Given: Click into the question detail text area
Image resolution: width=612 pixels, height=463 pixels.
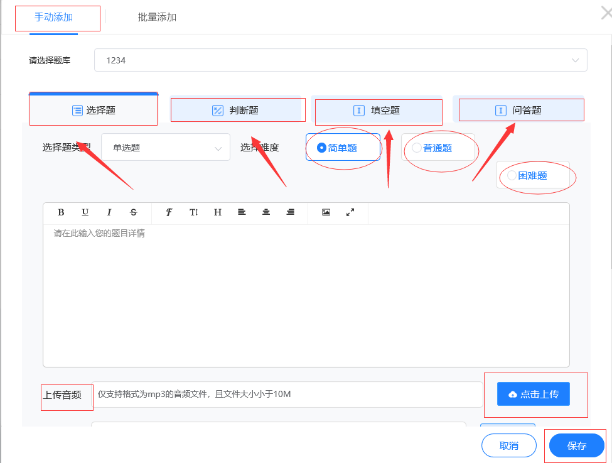Looking at the screenshot, I should [x=306, y=295].
